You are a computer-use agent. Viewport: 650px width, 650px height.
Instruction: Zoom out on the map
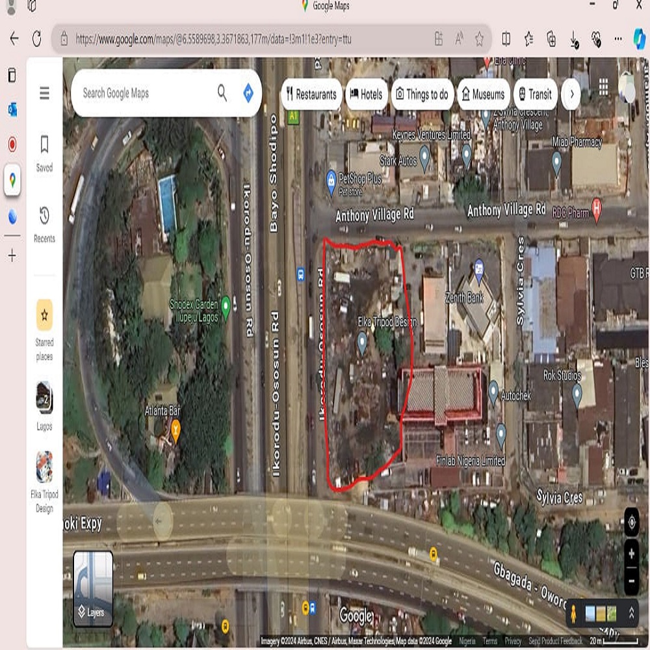pos(632,581)
